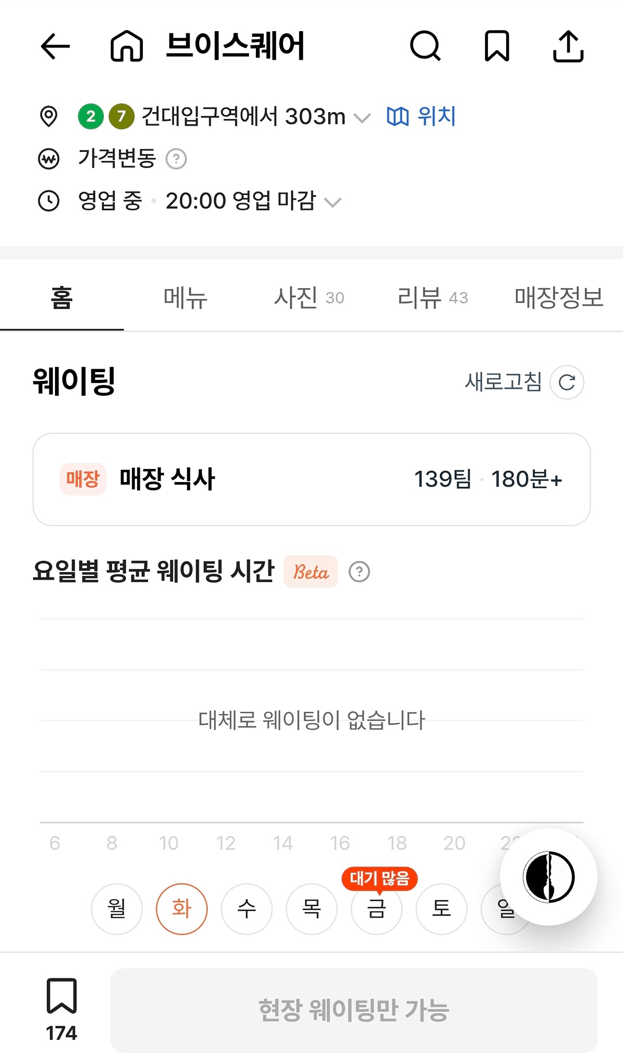Open search with magnifier icon
Screen dimensions: 623x1058
click(x=425, y=47)
